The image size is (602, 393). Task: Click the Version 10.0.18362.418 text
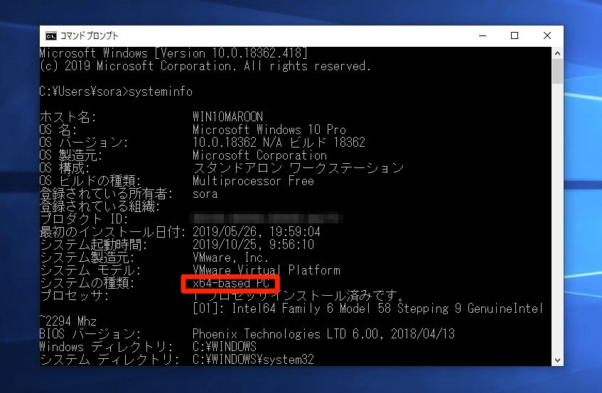tap(230, 53)
